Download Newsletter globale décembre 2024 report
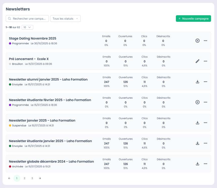 pyautogui.click(x=198, y=164)
